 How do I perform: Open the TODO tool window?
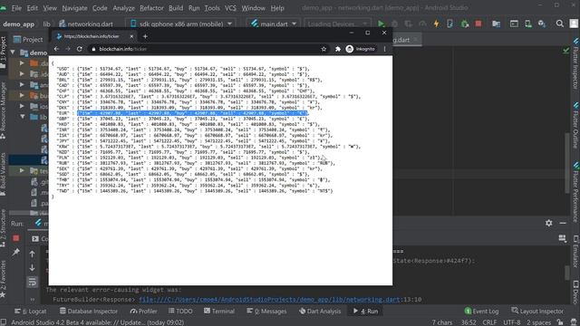[180, 312]
